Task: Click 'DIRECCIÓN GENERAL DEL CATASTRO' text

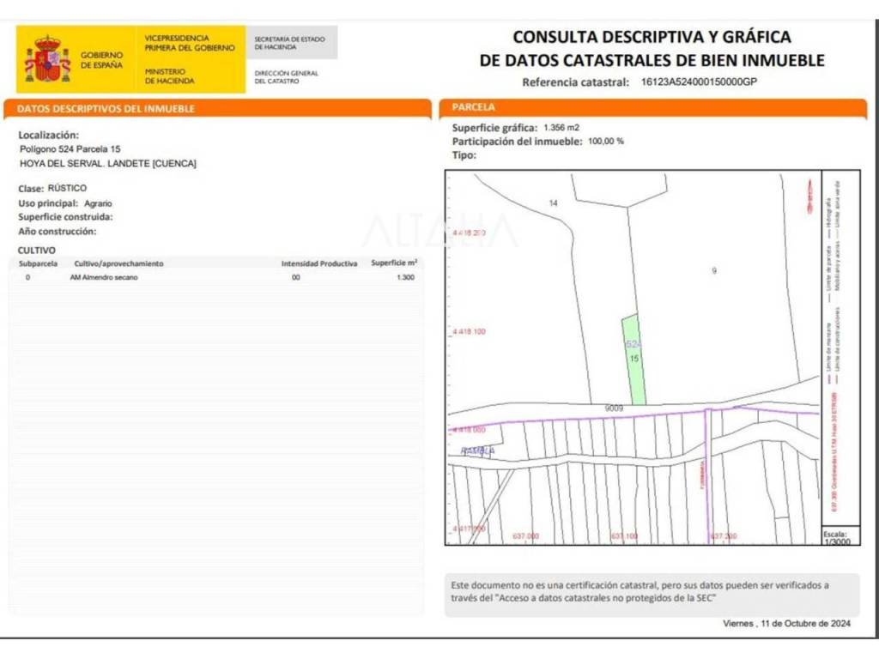Action: coord(286,76)
